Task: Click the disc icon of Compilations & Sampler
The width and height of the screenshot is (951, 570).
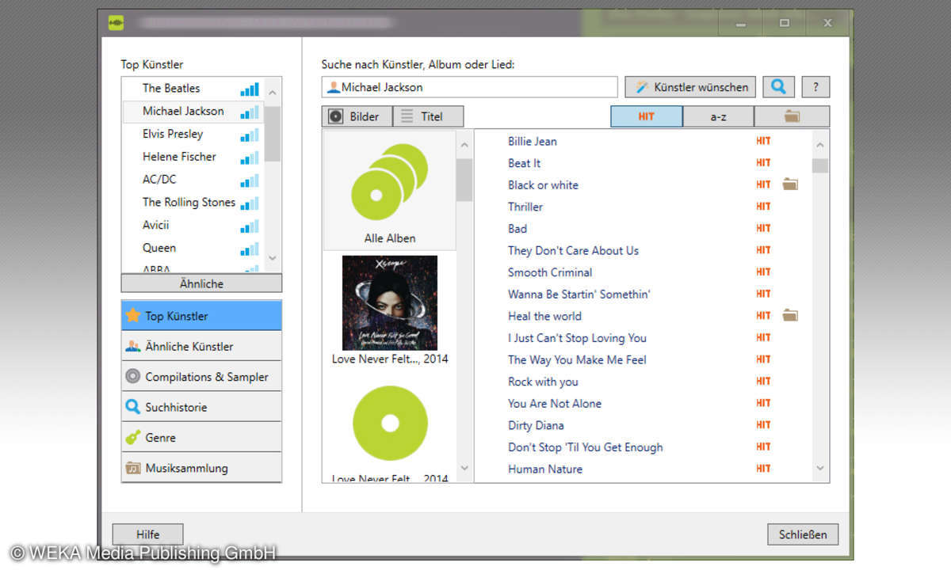Action: point(133,376)
